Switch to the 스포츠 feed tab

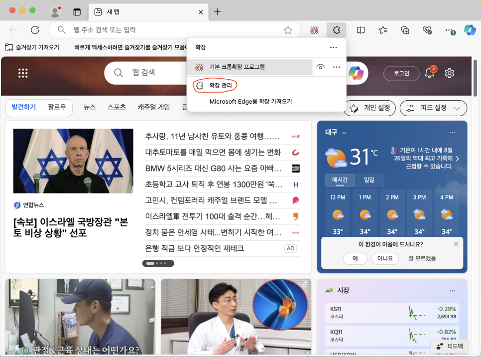click(117, 107)
